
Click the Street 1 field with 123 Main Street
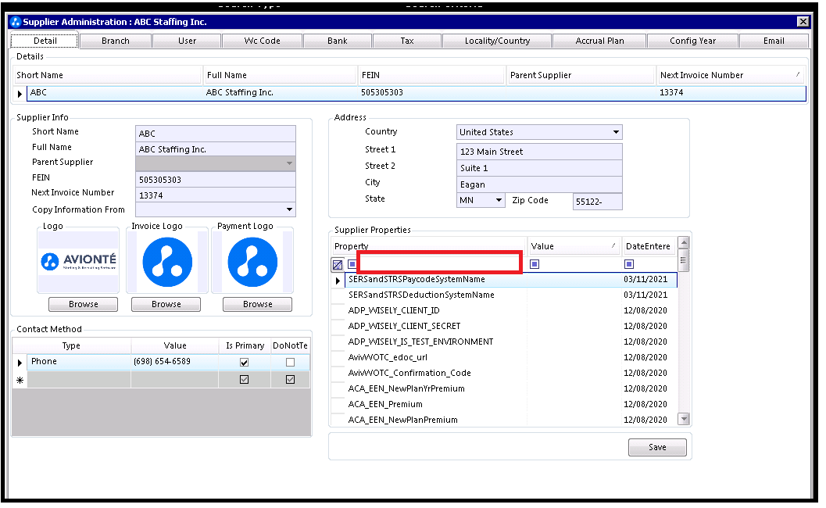pyautogui.click(x=539, y=152)
